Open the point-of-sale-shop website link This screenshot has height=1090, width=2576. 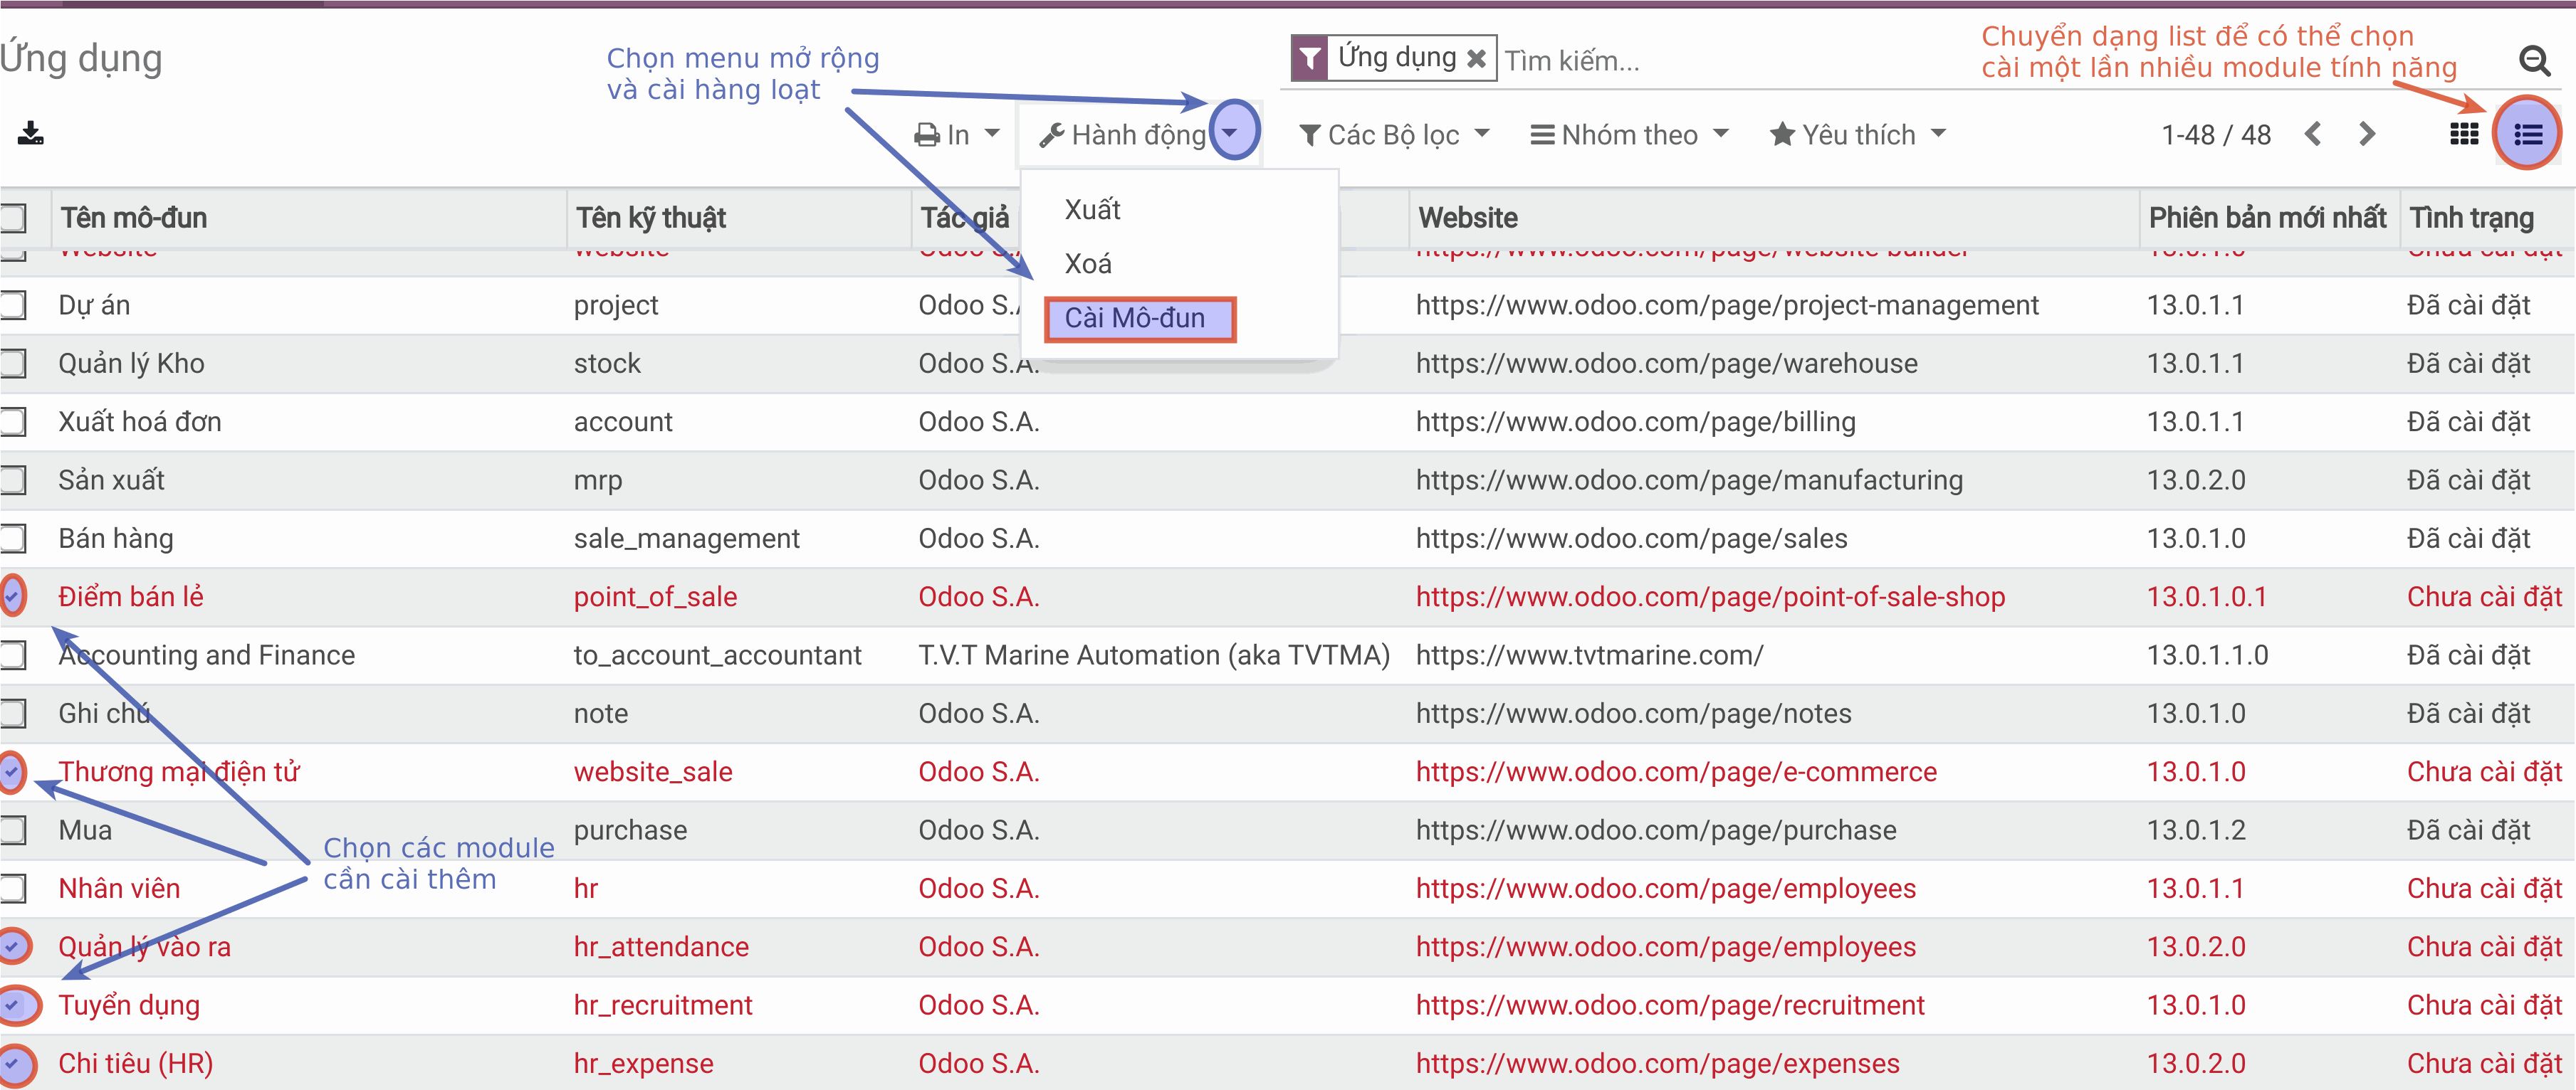[1710, 598]
